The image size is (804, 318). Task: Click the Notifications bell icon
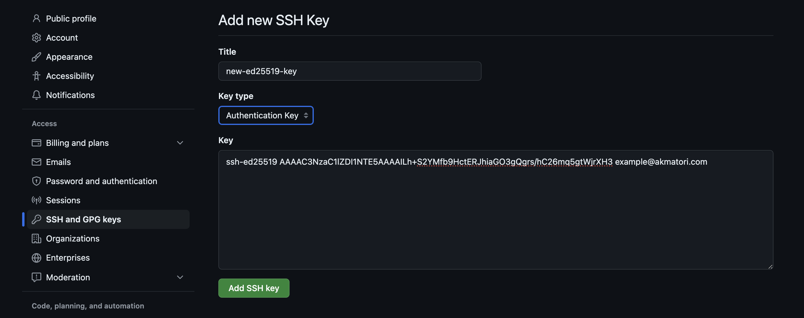click(x=36, y=95)
